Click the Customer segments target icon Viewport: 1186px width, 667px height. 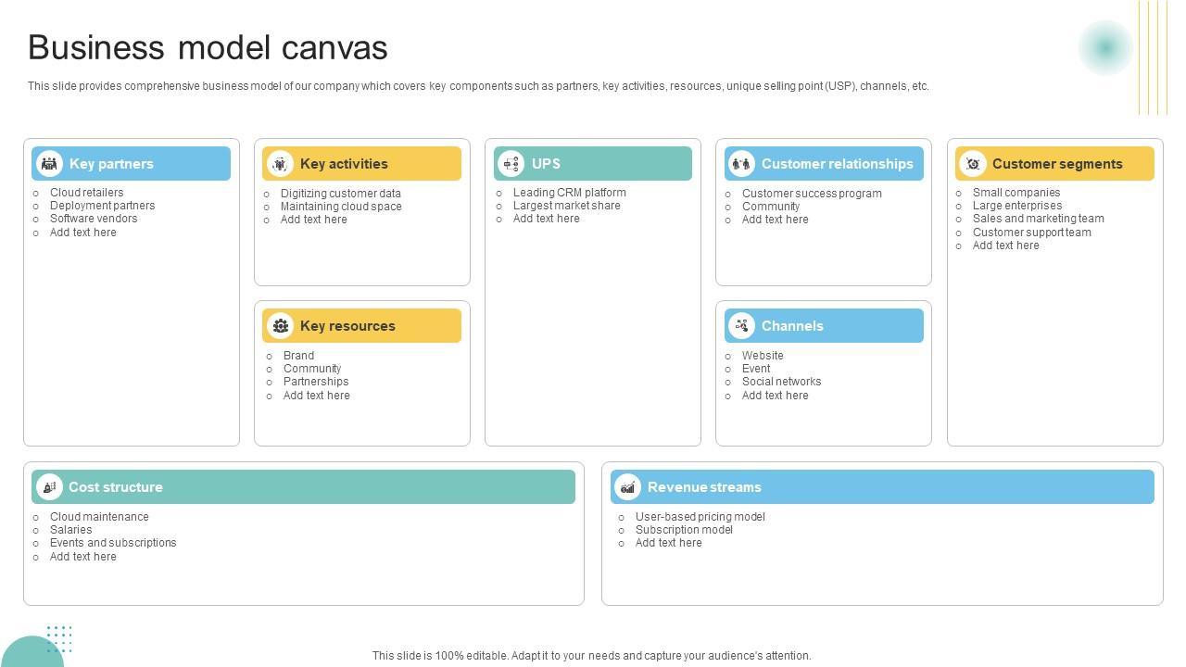972,164
